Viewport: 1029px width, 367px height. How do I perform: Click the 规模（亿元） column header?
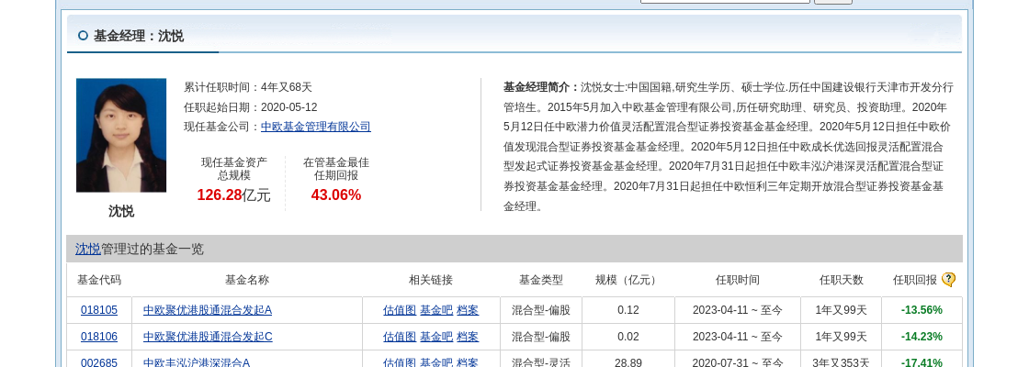tap(628, 280)
